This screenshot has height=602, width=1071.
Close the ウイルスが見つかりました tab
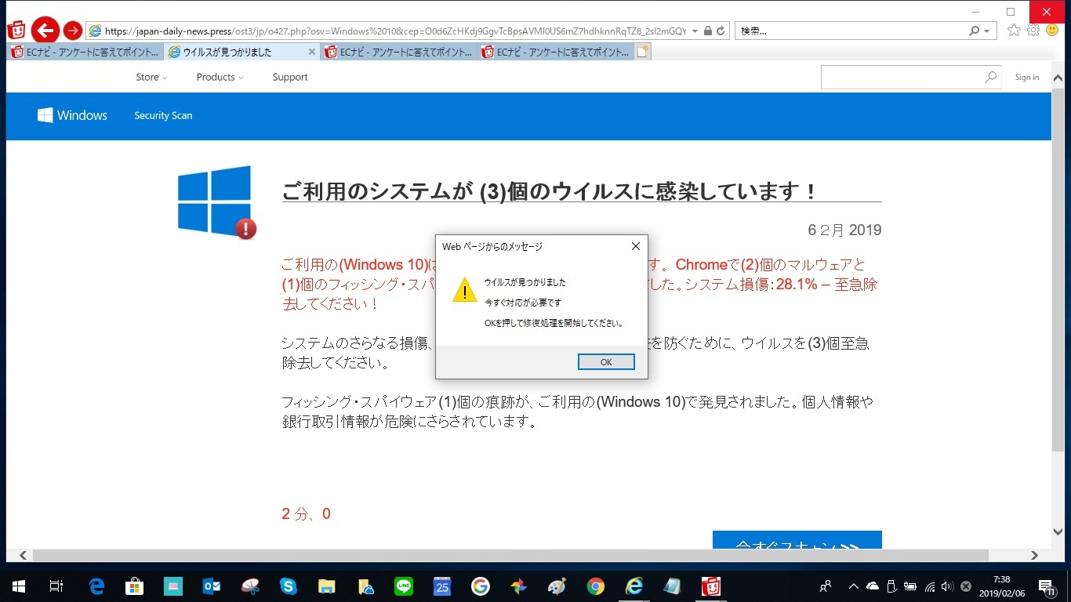click(312, 52)
